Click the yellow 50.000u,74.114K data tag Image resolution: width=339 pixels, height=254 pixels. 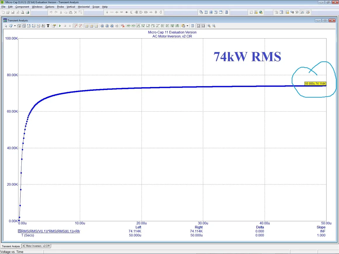pos(315,84)
